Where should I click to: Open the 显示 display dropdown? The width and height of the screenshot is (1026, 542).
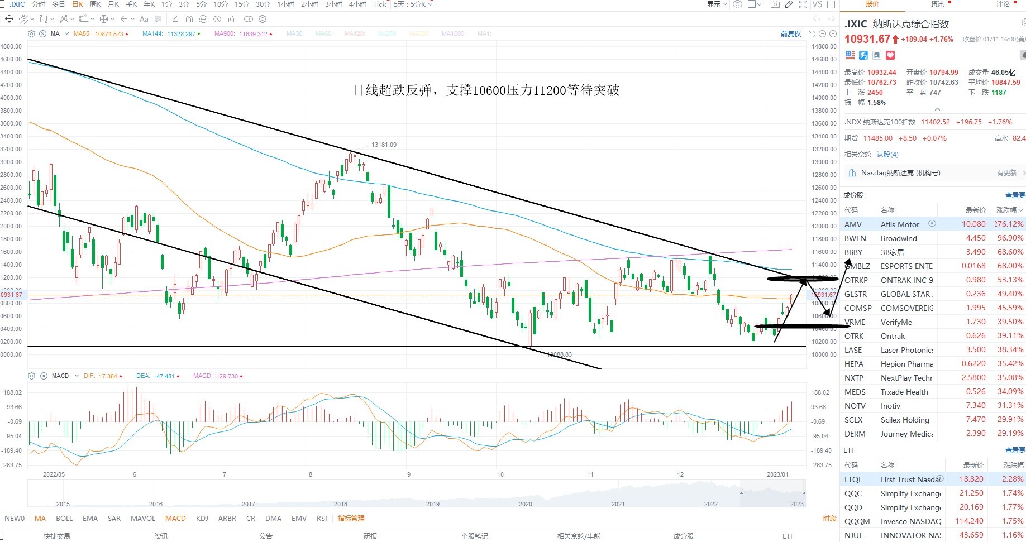click(x=717, y=4)
